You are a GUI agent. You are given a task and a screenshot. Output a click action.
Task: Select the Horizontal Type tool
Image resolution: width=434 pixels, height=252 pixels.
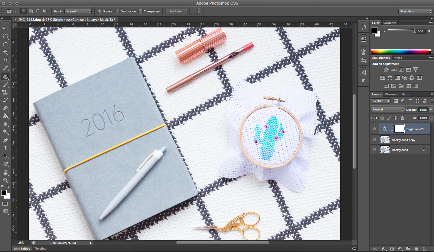(5, 148)
